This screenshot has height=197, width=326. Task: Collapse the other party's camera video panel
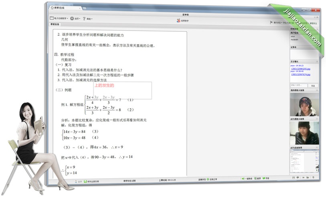click(317, 119)
